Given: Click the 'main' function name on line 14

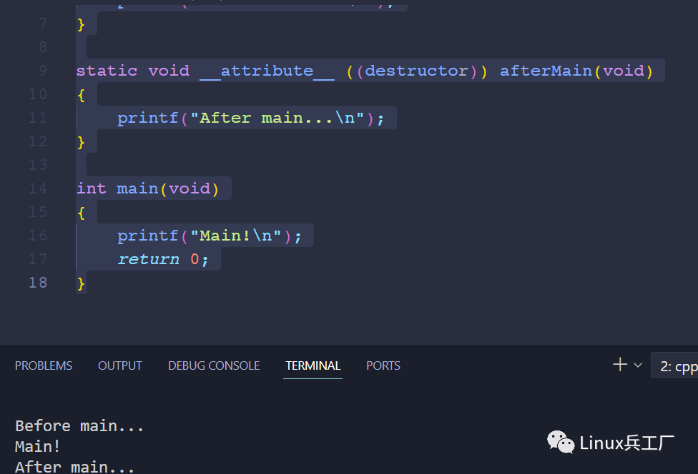Looking at the screenshot, I should coord(137,188).
